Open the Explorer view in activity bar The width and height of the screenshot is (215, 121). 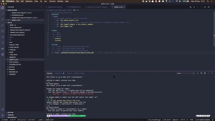(3, 8)
